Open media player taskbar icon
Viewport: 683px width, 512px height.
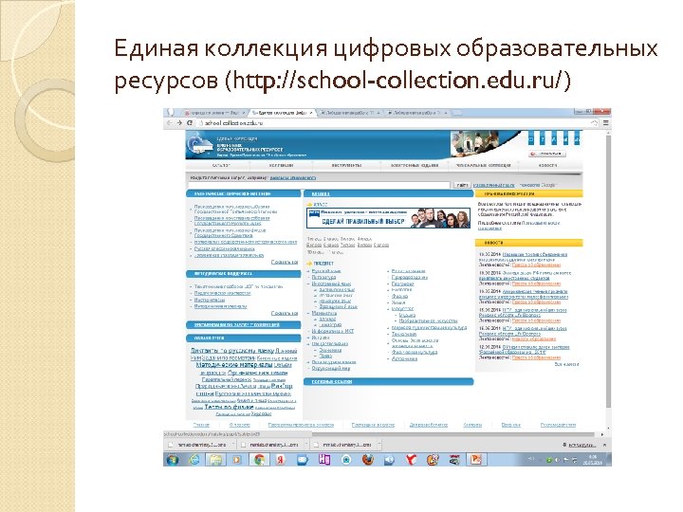(x=237, y=459)
